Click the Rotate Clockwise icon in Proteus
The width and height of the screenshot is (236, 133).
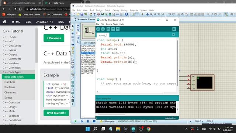[x=78, y=26]
